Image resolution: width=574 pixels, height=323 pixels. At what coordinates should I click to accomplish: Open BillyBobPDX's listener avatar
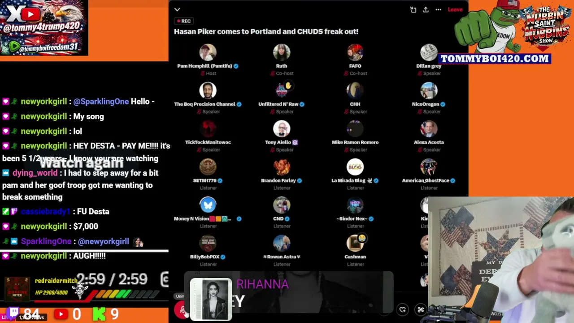click(208, 243)
